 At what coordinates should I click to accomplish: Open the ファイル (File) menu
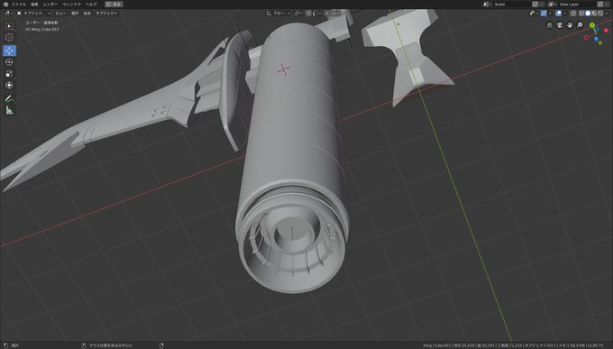tap(19, 5)
